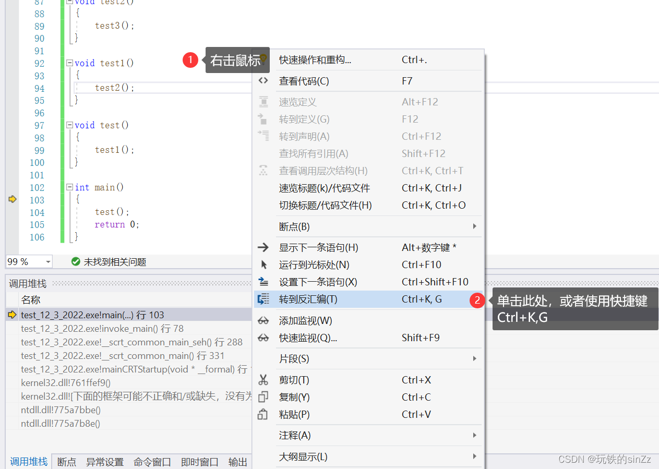Image resolution: width=659 pixels, height=469 pixels.
Task: Switch to the 即时窗口 tab
Action: tap(200, 462)
